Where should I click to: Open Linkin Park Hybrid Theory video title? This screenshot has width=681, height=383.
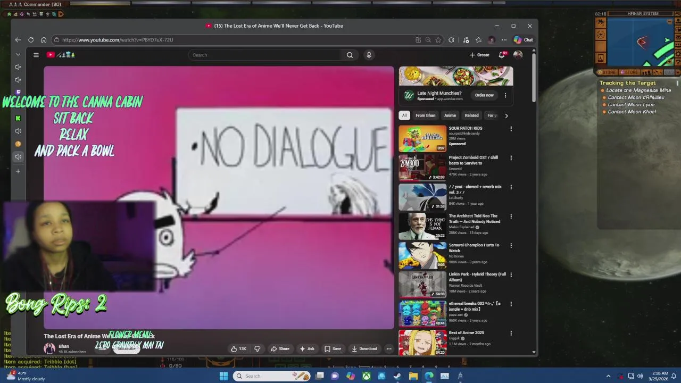tap(477, 277)
